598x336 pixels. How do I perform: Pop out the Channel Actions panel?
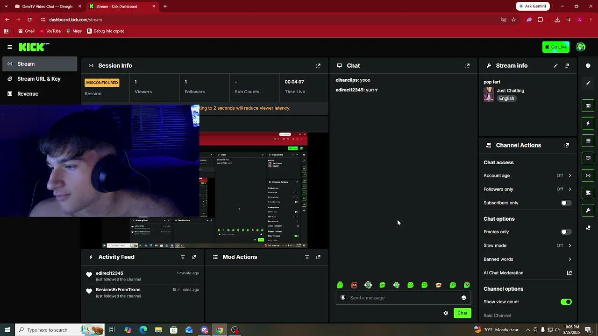click(567, 145)
